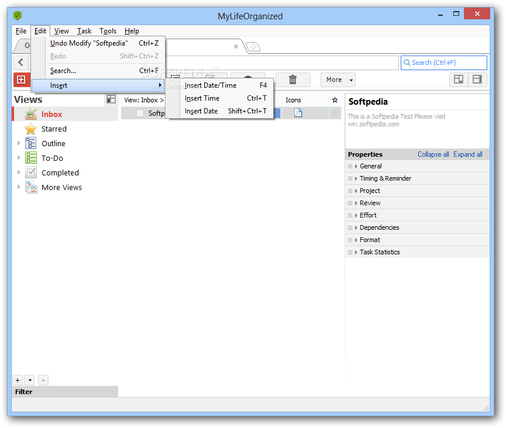Image resolution: width=506 pixels, height=428 pixels.
Task: Expand the Outline tree node
Action: coord(19,143)
